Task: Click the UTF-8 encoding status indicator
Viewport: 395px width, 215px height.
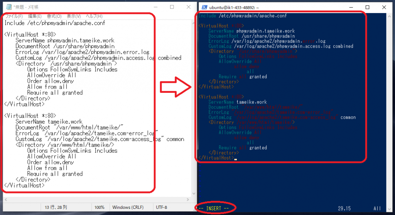Action: click(x=161, y=207)
